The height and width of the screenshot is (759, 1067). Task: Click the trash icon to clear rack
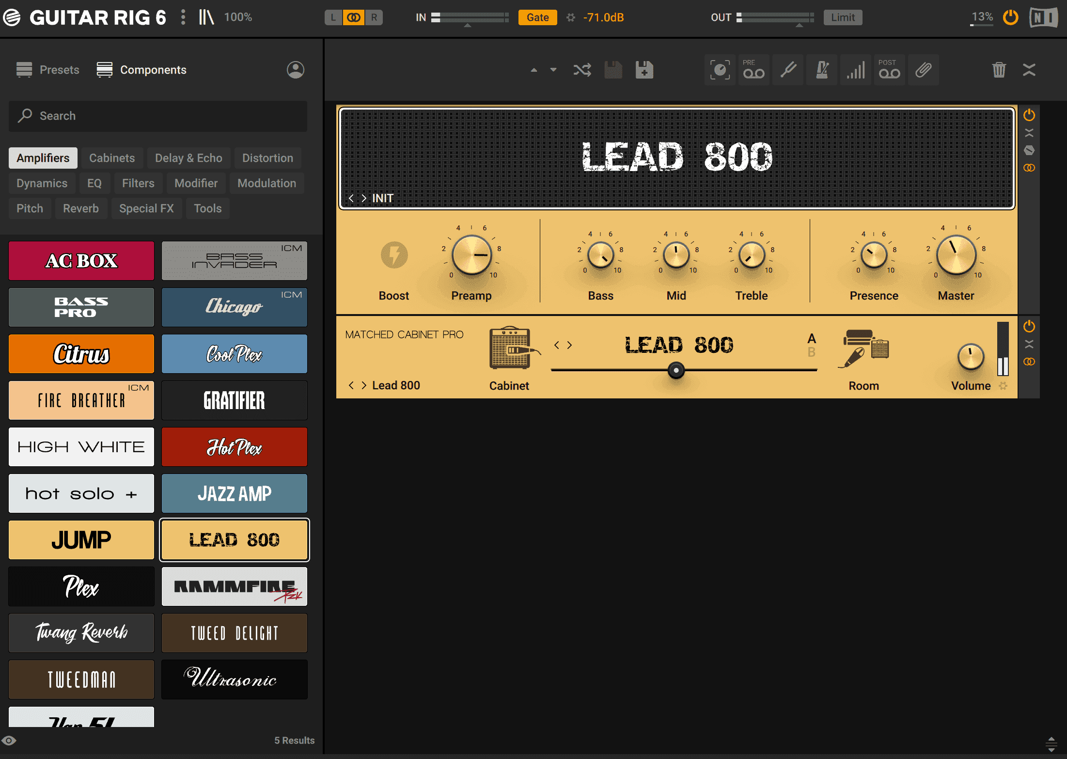click(x=999, y=70)
